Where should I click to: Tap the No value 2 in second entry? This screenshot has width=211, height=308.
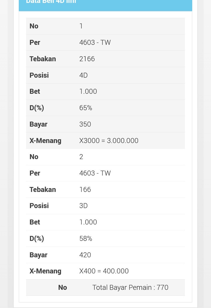tap(81, 157)
